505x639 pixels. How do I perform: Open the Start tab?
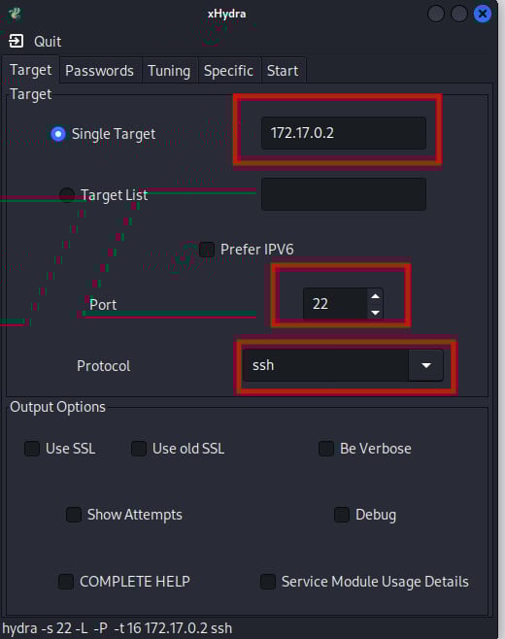283,71
